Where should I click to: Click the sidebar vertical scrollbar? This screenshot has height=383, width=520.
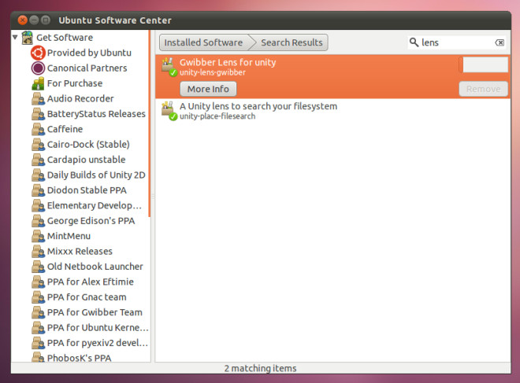point(149,124)
